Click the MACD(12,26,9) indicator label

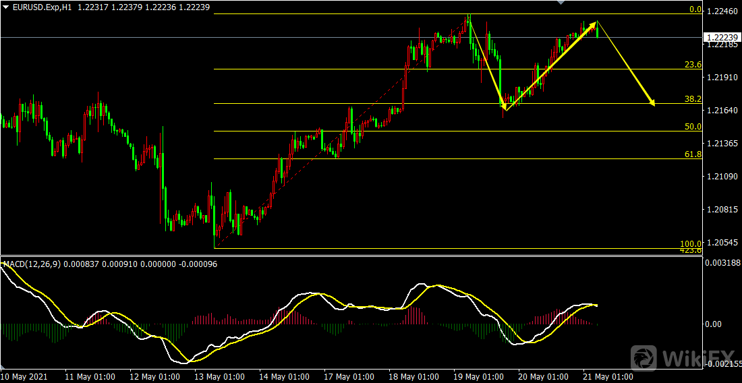click(x=32, y=264)
